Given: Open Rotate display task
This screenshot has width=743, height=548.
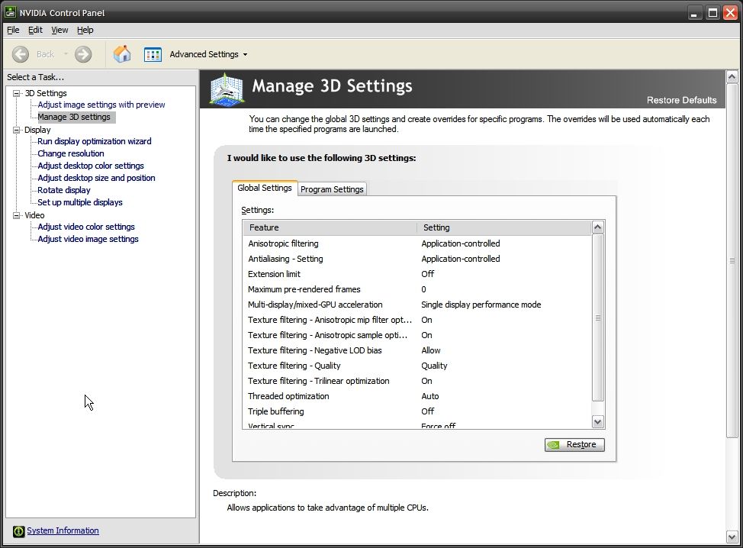Looking at the screenshot, I should pos(64,190).
